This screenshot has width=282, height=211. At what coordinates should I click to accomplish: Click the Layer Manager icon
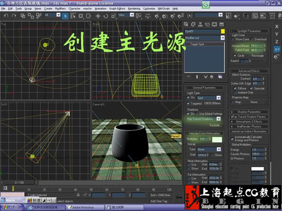point(245,16)
